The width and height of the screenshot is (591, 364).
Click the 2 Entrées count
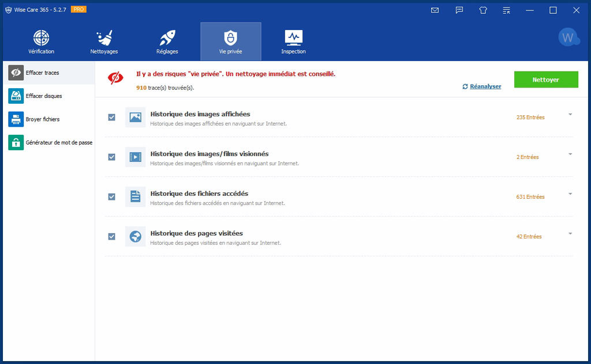point(528,157)
